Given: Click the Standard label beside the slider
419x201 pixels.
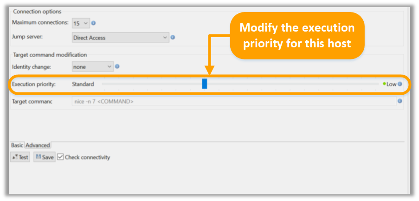Looking at the screenshot, I should pos(83,84).
